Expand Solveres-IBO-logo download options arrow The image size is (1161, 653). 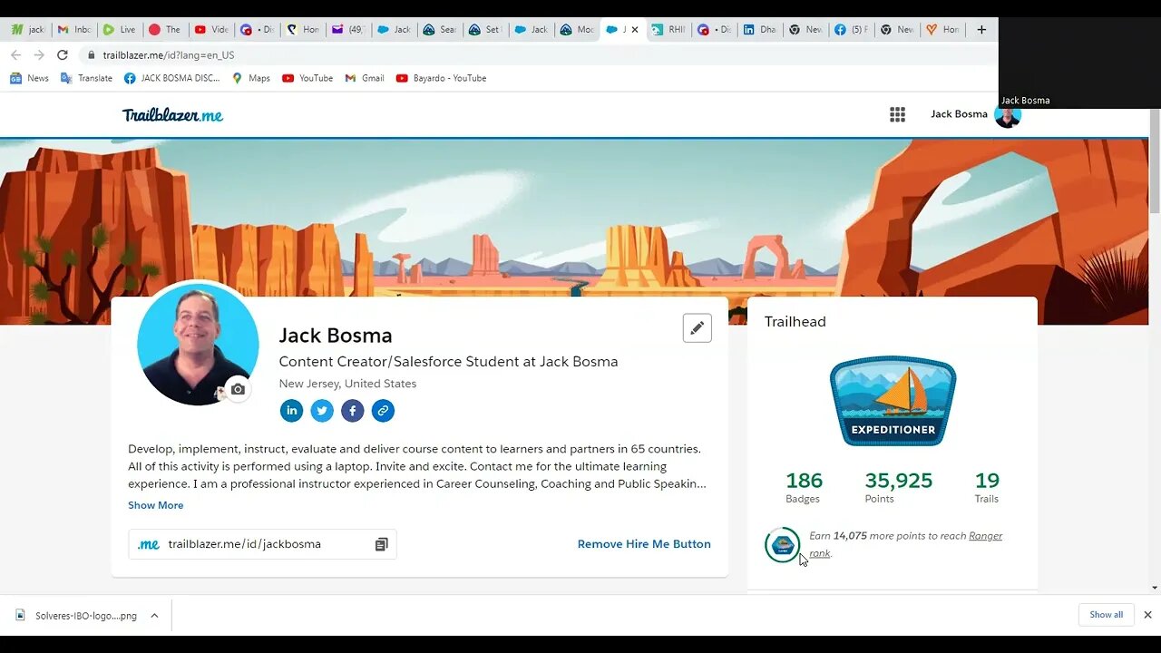pyautogui.click(x=154, y=615)
